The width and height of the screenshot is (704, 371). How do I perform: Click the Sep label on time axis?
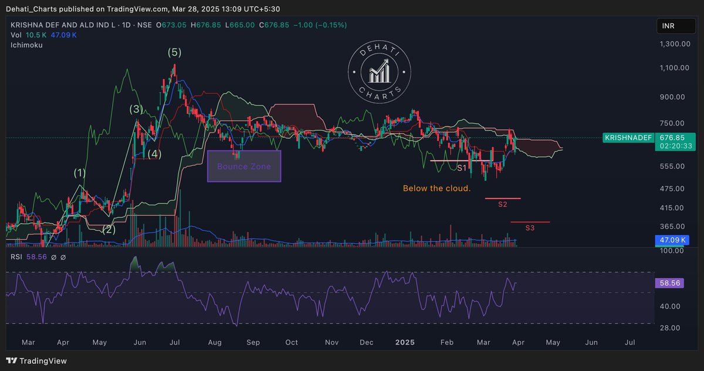coord(253,342)
